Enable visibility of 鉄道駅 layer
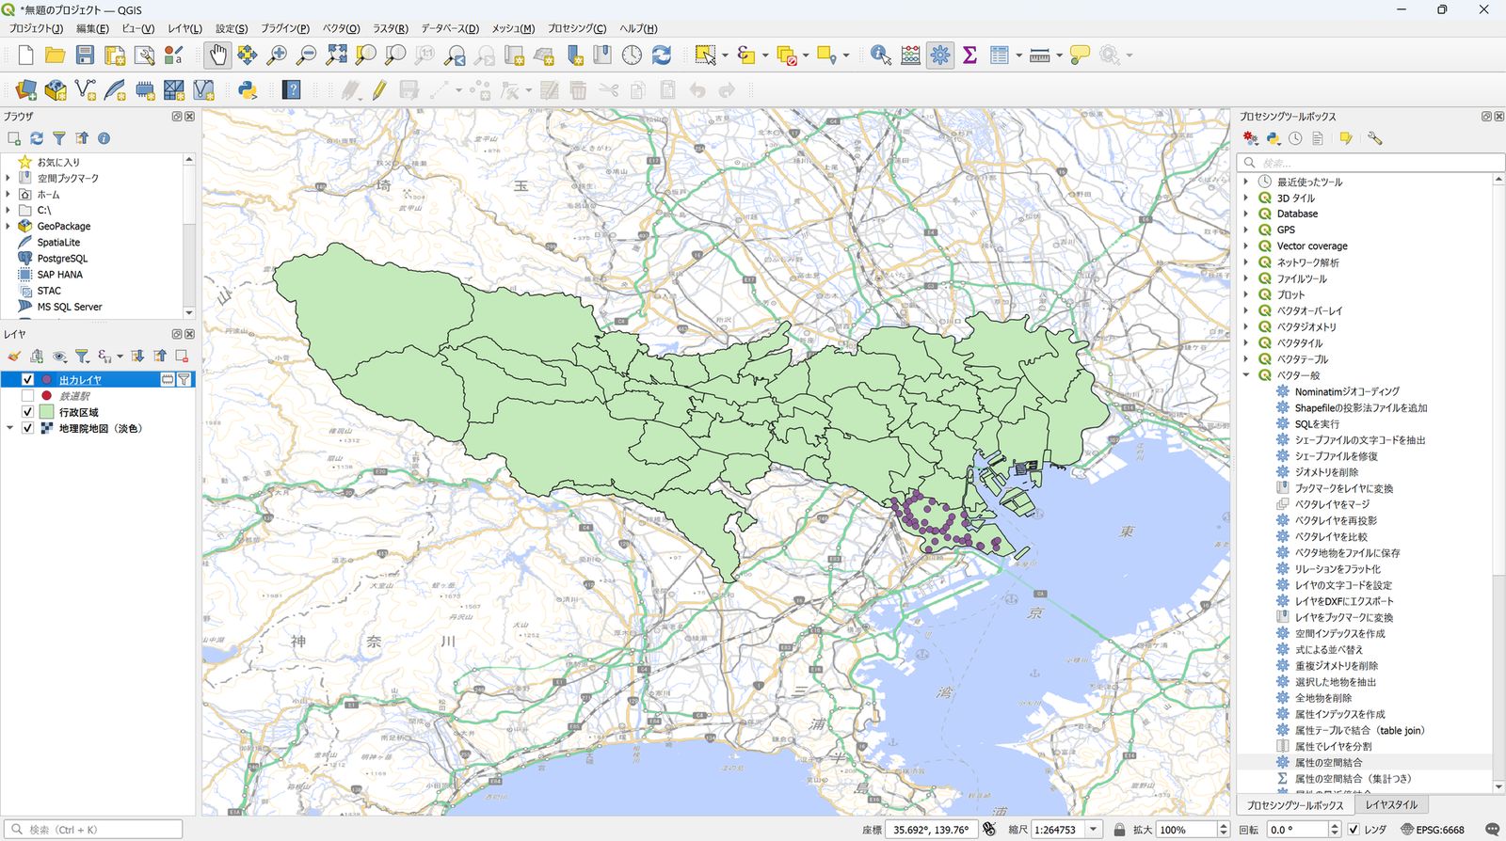This screenshot has height=841, width=1506. (x=27, y=396)
